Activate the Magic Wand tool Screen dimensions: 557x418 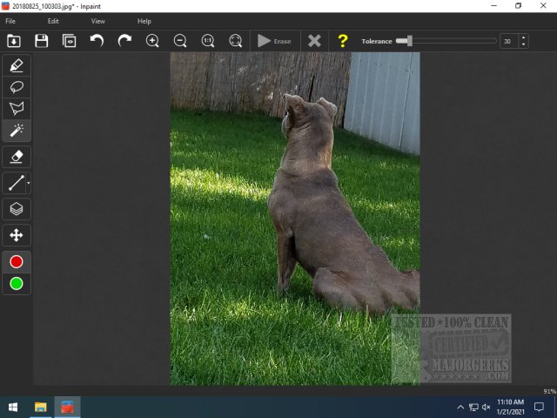tap(16, 131)
